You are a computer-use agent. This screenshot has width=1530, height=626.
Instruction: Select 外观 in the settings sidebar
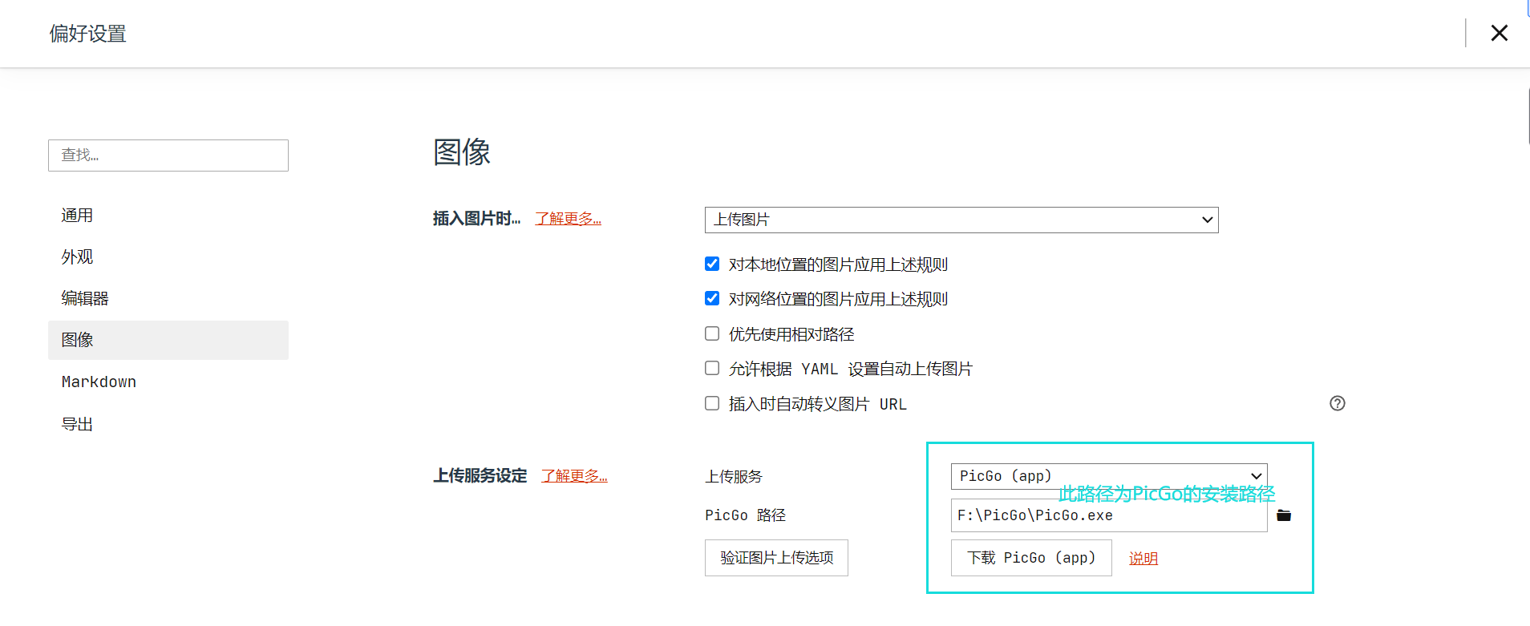coord(168,256)
